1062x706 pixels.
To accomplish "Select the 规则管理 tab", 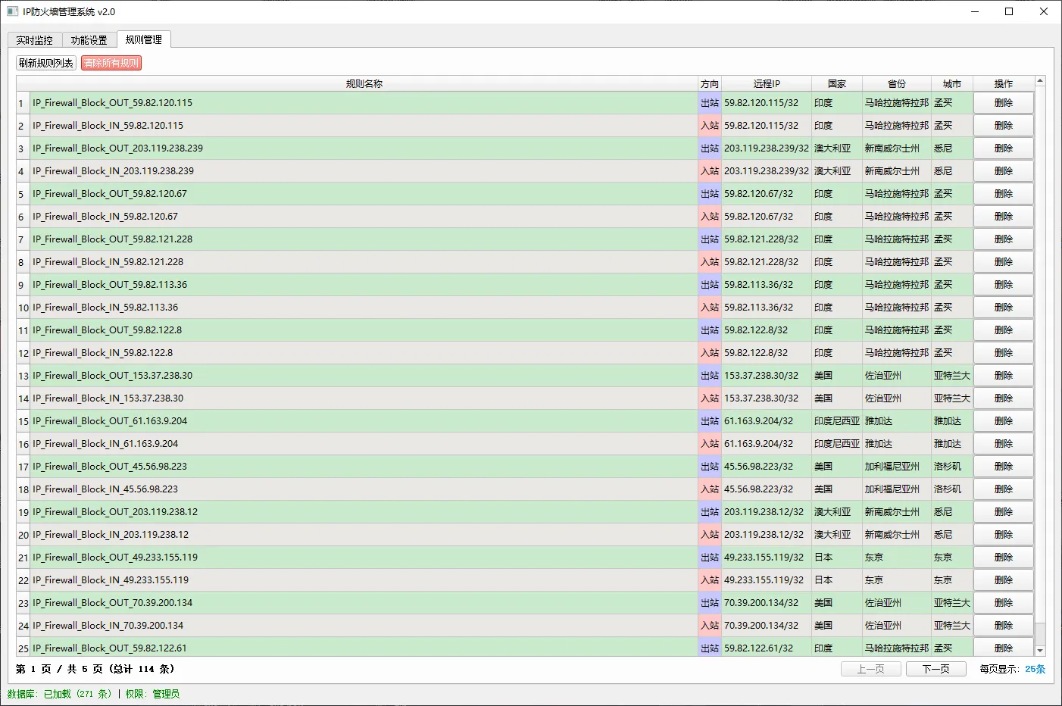I will 142,39.
